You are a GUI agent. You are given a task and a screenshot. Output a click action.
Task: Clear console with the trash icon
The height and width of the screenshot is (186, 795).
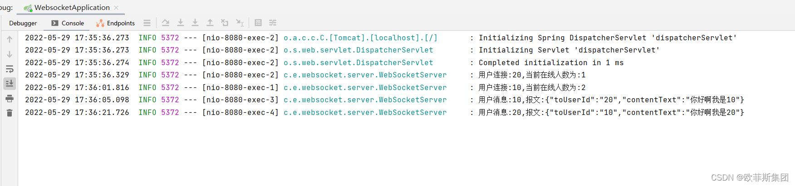pyautogui.click(x=10, y=113)
